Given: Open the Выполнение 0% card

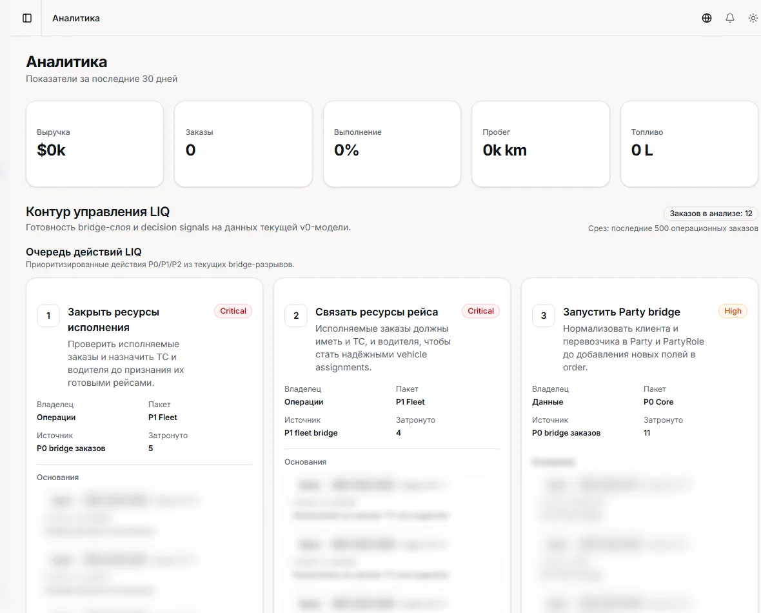Looking at the screenshot, I should coord(391,144).
